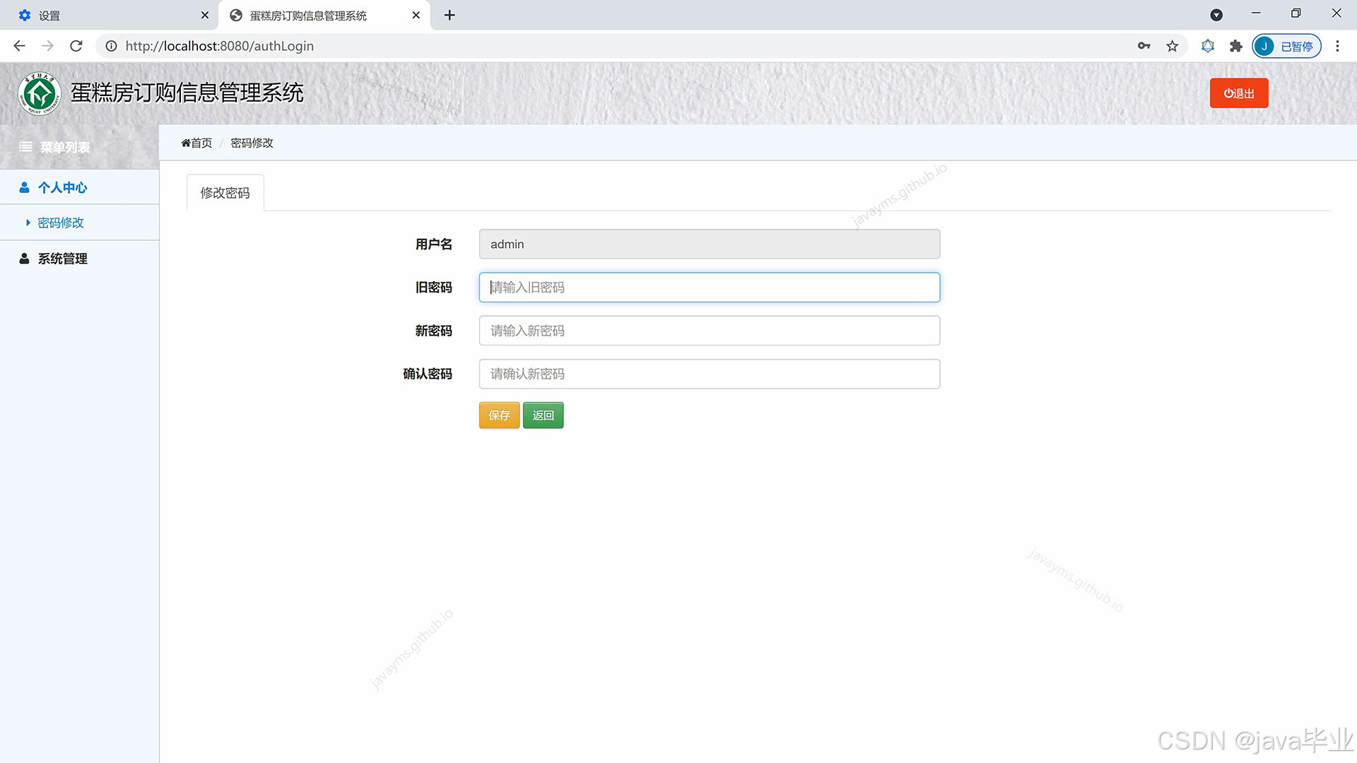Focus the 旧密码 input field
This screenshot has width=1357, height=763.
(710, 288)
